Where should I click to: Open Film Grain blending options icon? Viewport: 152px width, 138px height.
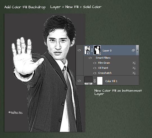[x=134, y=63]
